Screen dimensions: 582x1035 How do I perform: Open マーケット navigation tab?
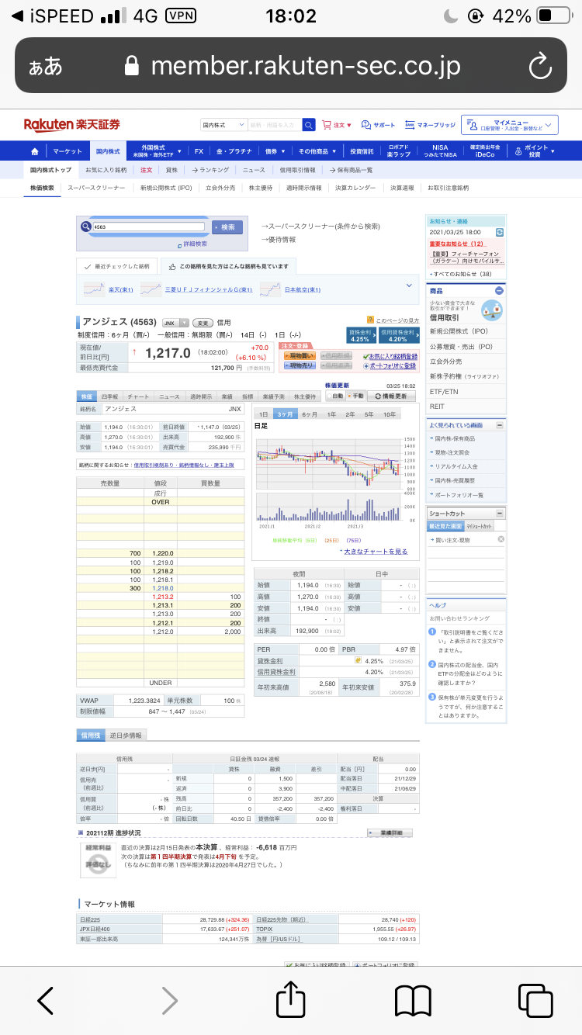coord(68,151)
